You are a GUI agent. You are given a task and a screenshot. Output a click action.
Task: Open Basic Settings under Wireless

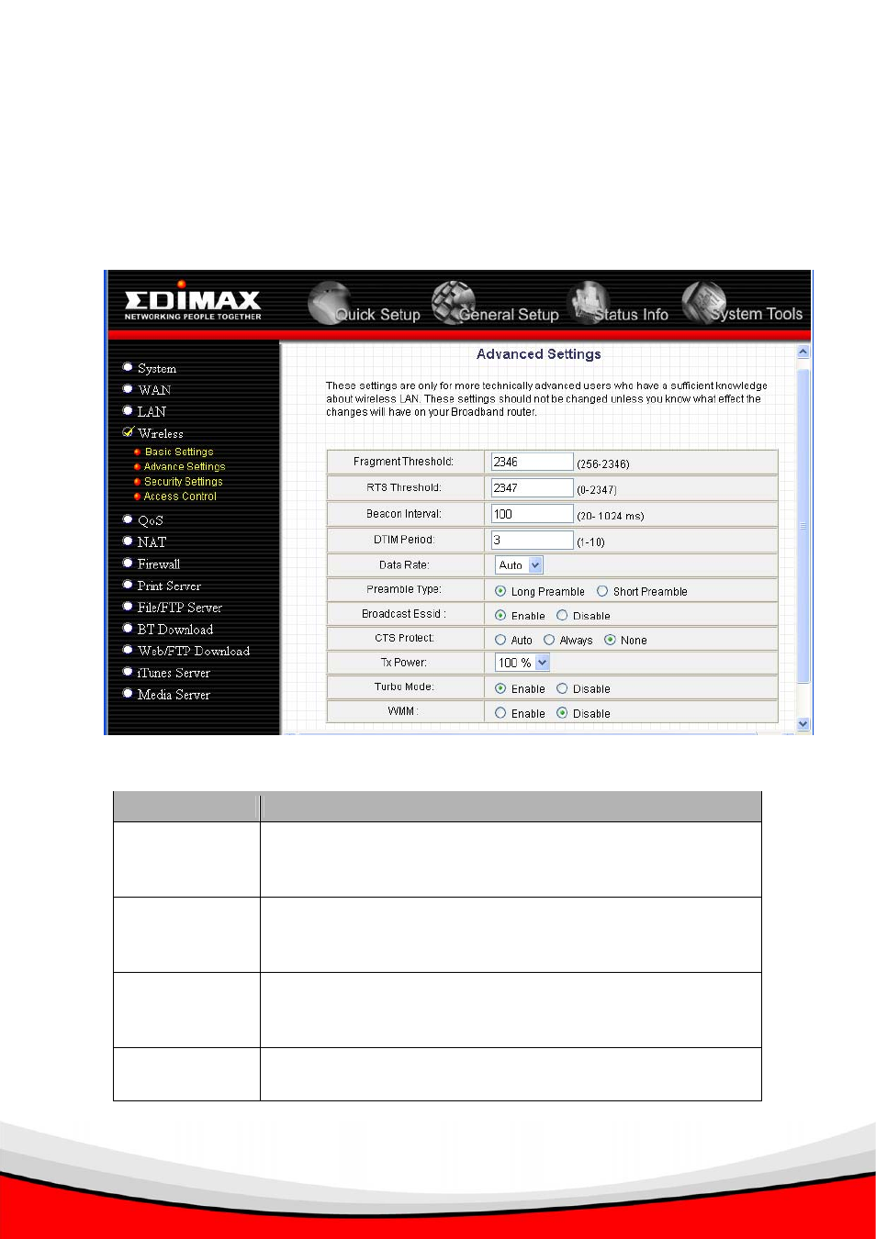179,452
